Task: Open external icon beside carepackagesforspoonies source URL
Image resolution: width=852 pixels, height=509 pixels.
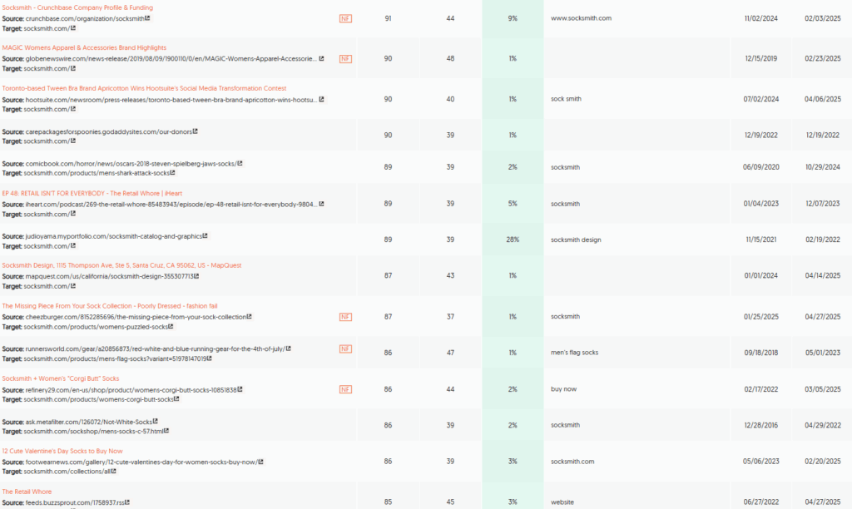Action: [195, 131]
